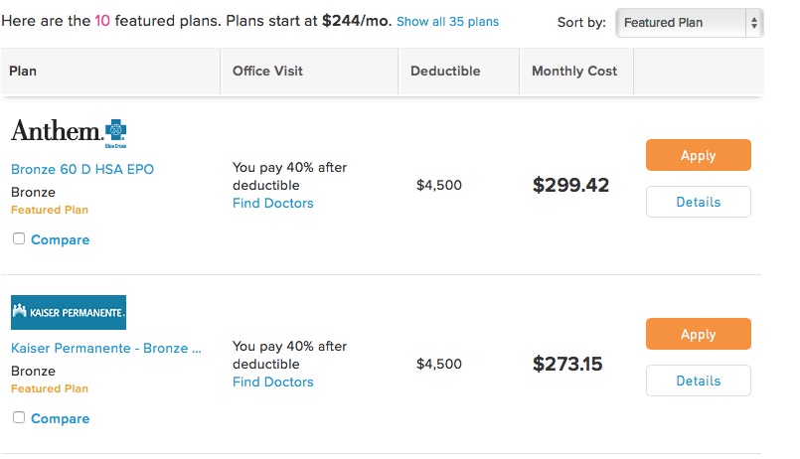
Task: Click the Deductible column header
Action: (x=445, y=71)
